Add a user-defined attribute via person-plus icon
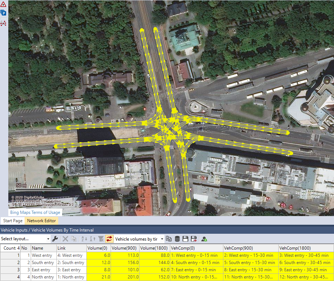The height and width of the screenshot is (281, 334). click(203, 238)
